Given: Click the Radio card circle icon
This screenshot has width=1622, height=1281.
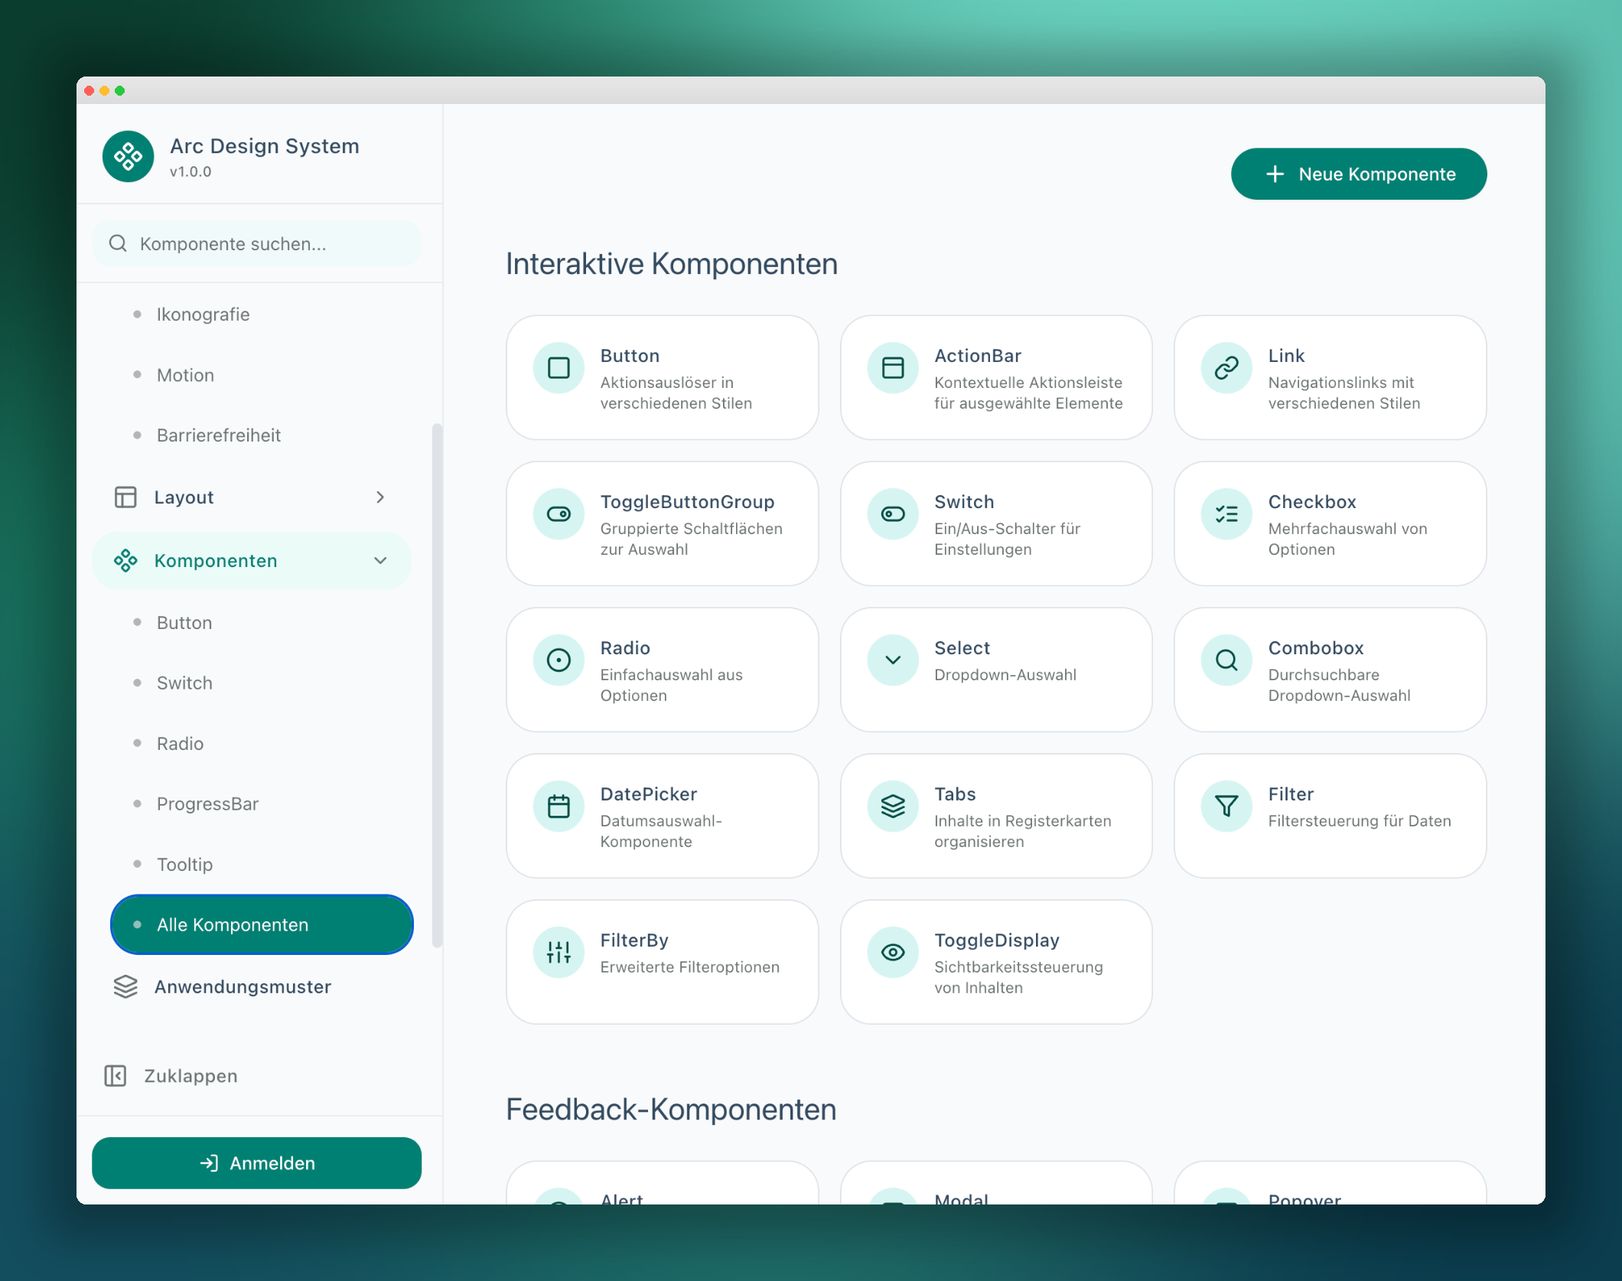Looking at the screenshot, I should click(x=559, y=660).
